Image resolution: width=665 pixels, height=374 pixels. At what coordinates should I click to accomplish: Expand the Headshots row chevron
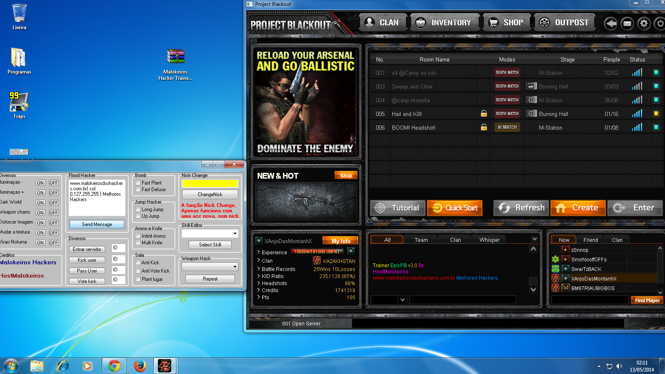point(258,283)
